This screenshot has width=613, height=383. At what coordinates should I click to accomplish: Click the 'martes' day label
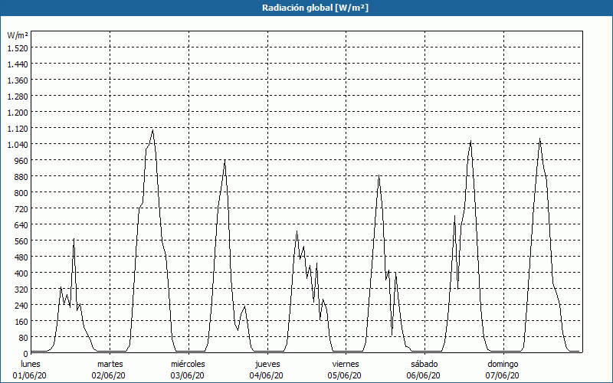(x=110, y=365)
